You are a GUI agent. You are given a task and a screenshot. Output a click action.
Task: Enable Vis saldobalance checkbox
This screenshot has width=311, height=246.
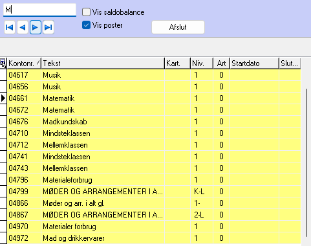pyautogui.click(x=86, y=12)
